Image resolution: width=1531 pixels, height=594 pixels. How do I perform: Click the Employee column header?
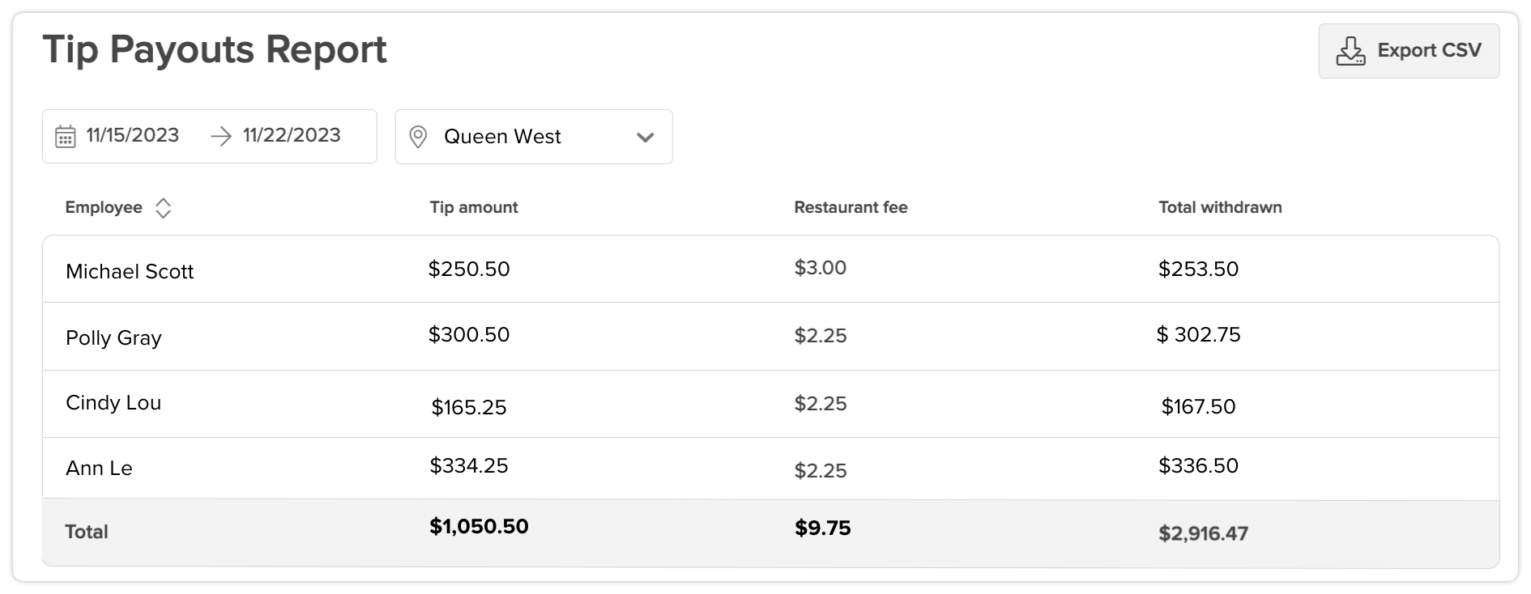click(104, 207)
